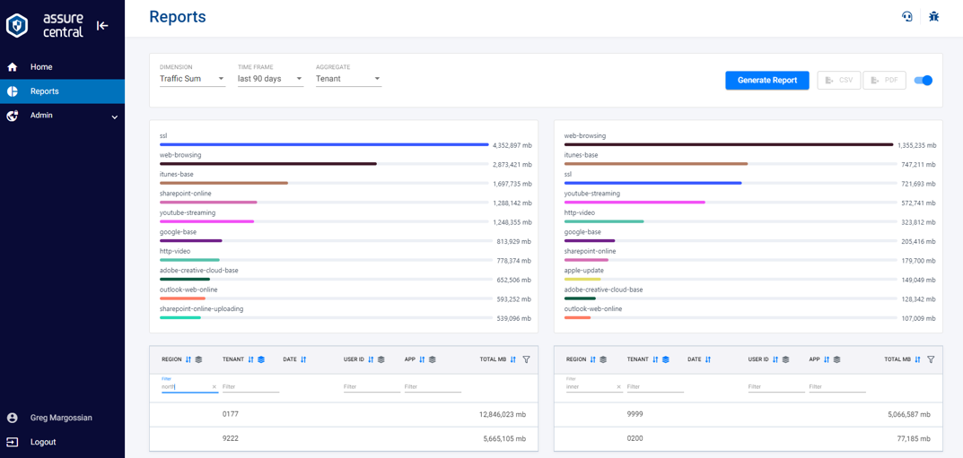Viewport: 963px width, 458px height.
Task: Click the funnel filter icon in the 'north' table
Action: pyautogui.click(x=526, y=359)
